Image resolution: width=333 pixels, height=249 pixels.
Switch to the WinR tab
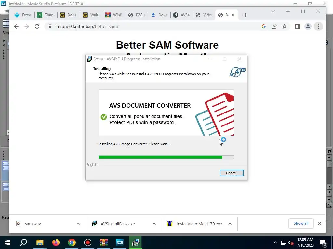[114, 15]
